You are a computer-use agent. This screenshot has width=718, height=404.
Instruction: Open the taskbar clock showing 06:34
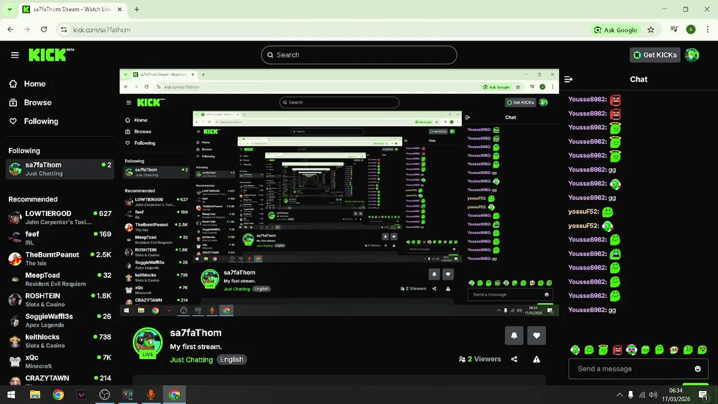(676, 394)
